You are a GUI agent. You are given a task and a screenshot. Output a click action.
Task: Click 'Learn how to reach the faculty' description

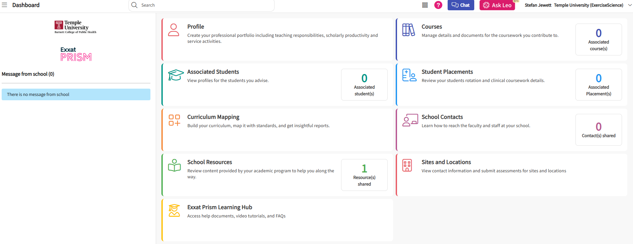(x=476, y=125)
